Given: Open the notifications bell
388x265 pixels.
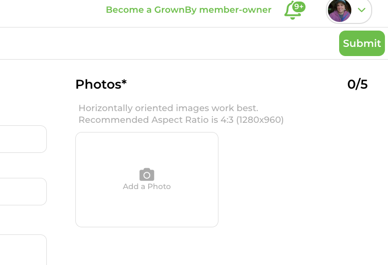Looking at the screenshot, I should coord(292,11).
